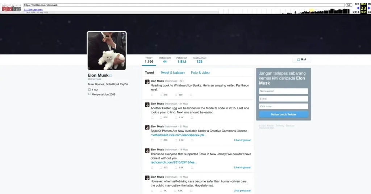Image resolution: width=371 pixels, height=194 pixels.
Task: Reply to the SpaceX Photos tweet
Action: [152, 140]
